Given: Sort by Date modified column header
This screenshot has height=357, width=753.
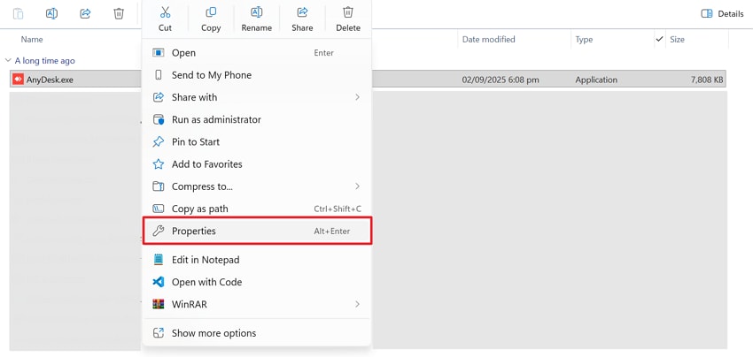Looking at the screenshot, I should click(x=488, y=39).
